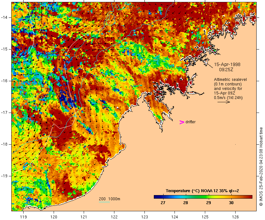Click the color bar value 29

coord(208,203)
